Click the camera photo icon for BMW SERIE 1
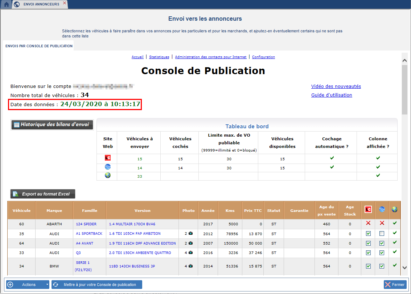This screenshot has width=411, height=294. point(190,266)
